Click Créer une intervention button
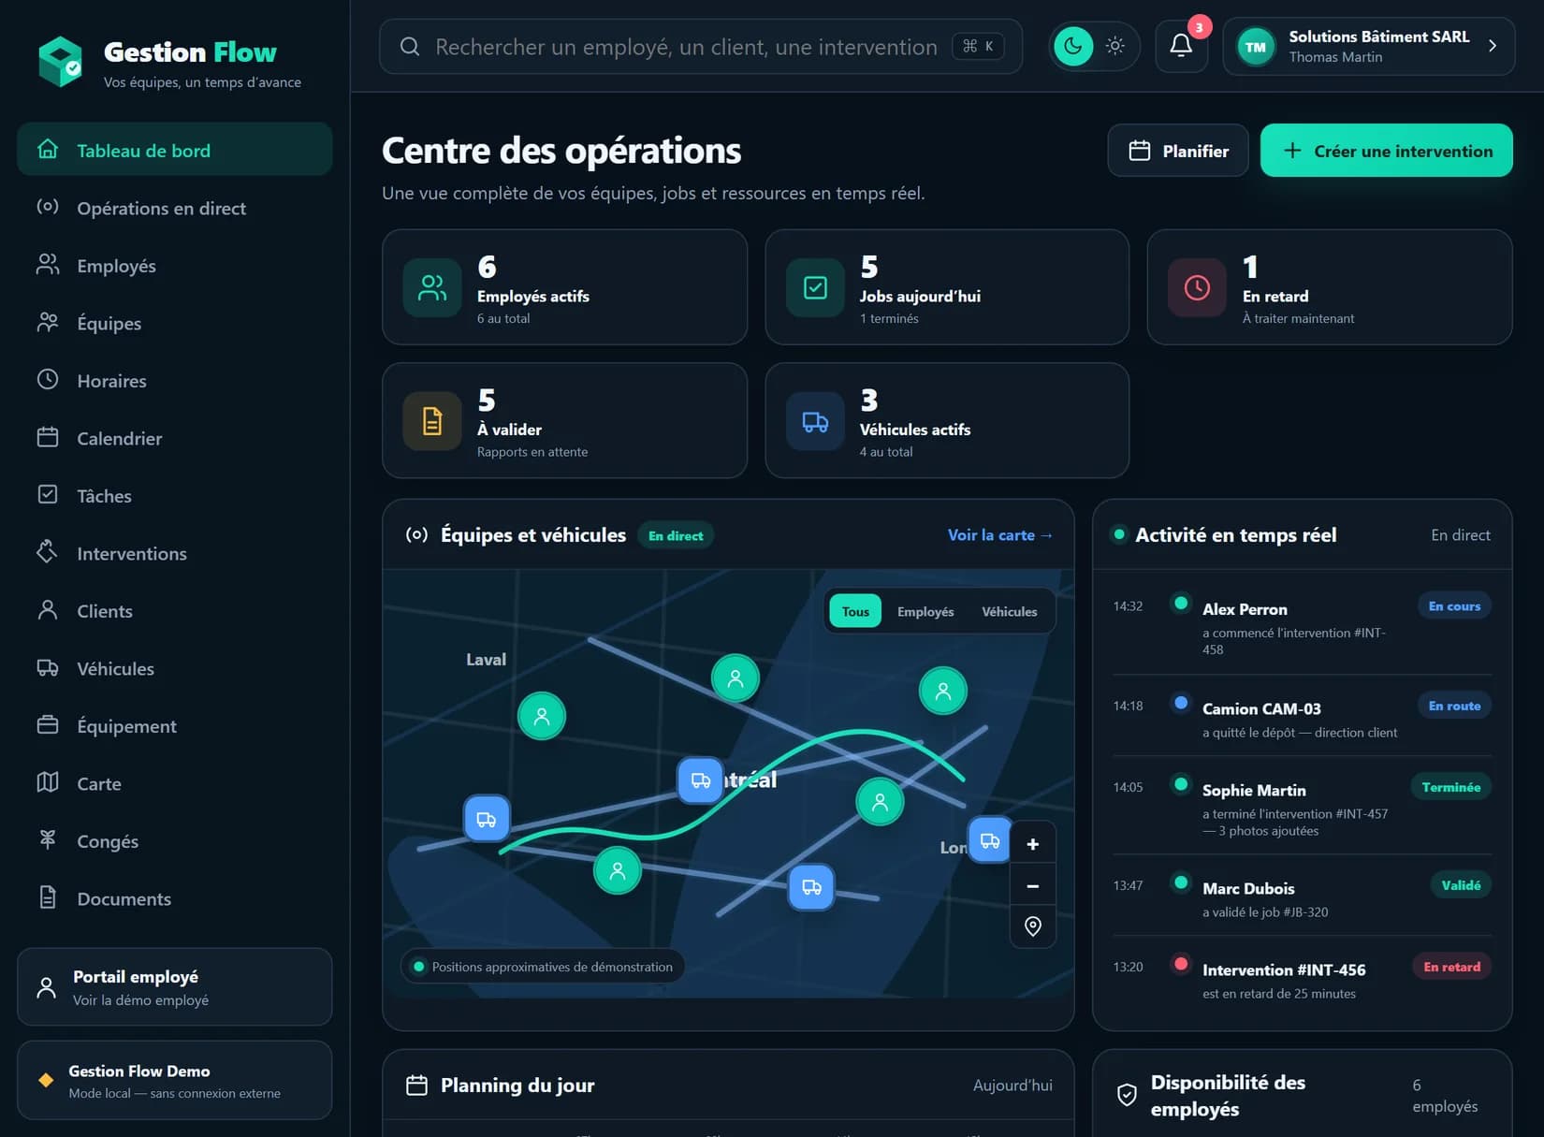 click(x=1387, y=151)
